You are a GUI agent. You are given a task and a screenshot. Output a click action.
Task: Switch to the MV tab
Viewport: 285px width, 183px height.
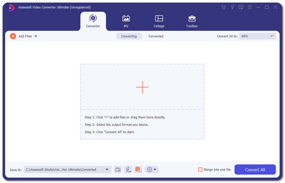pyautogui.click(x=126, y=21)
